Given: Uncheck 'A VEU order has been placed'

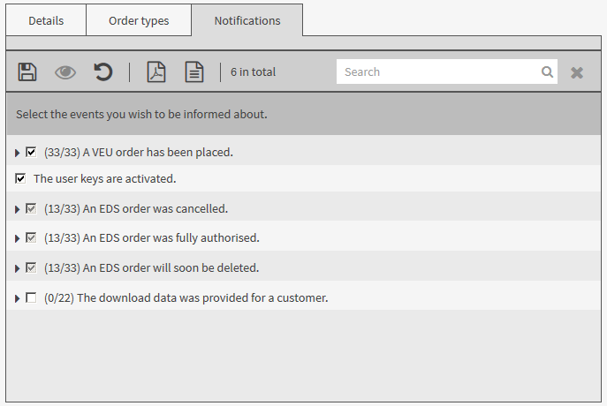Looking at the screenshot, I should tap(31, 152).
